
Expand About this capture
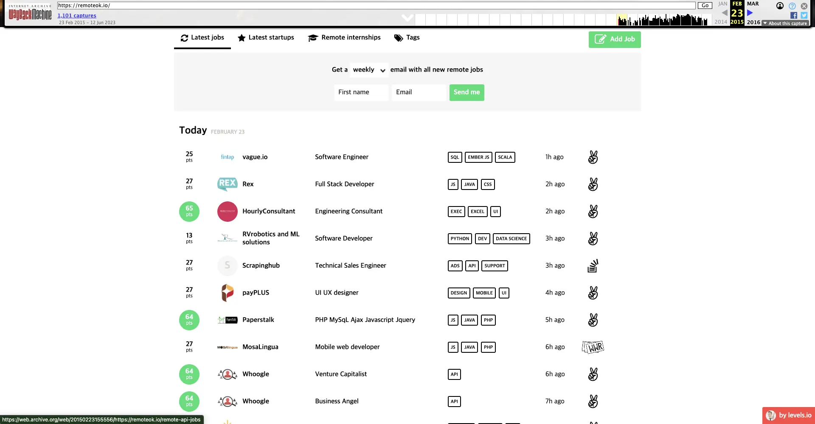(x=785, y=23)
